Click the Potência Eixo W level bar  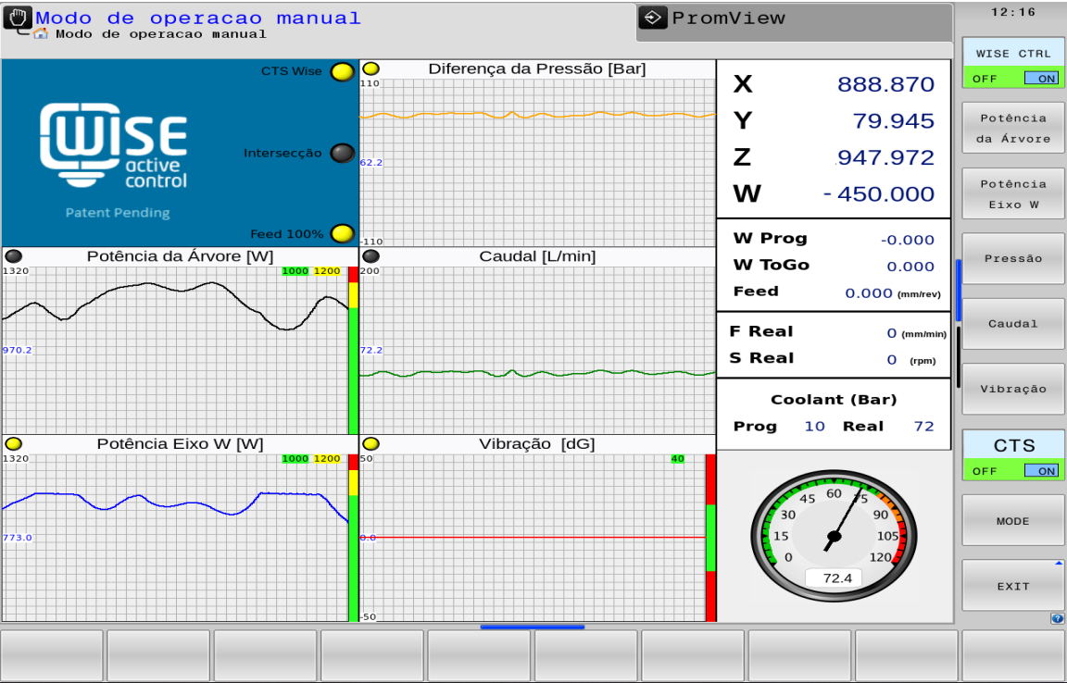[x=353, y=538]
